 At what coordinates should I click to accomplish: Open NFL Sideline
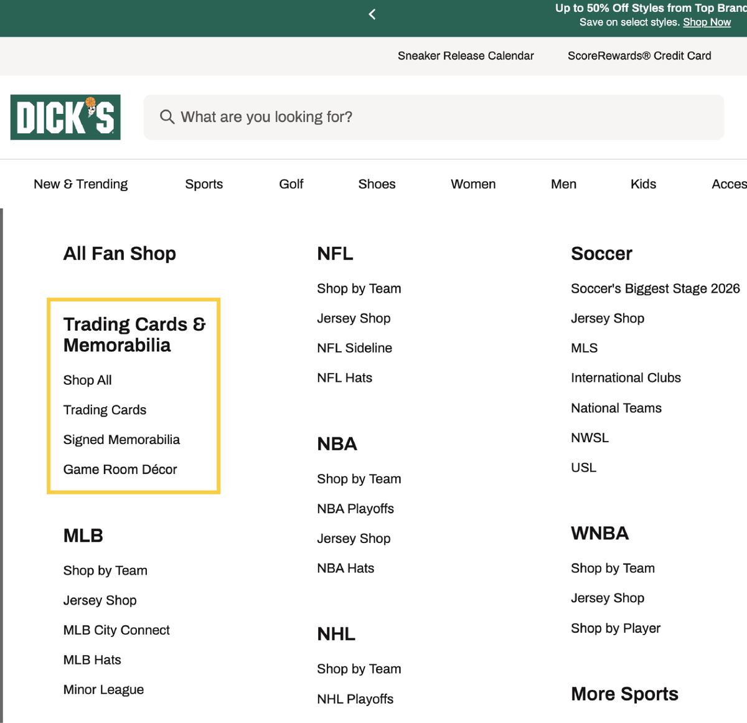[355, 348]
